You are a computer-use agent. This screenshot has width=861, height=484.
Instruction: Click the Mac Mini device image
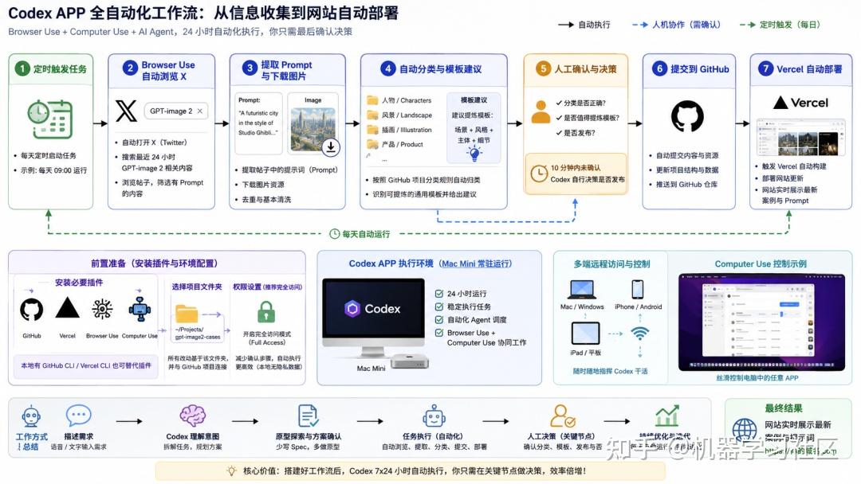(x=409, y=361)
